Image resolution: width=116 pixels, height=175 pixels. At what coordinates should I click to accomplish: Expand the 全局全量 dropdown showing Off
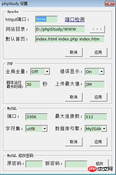point(40,72)
